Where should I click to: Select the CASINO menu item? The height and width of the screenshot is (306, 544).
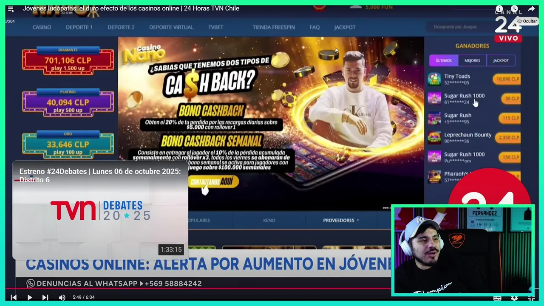coord(42,27)
